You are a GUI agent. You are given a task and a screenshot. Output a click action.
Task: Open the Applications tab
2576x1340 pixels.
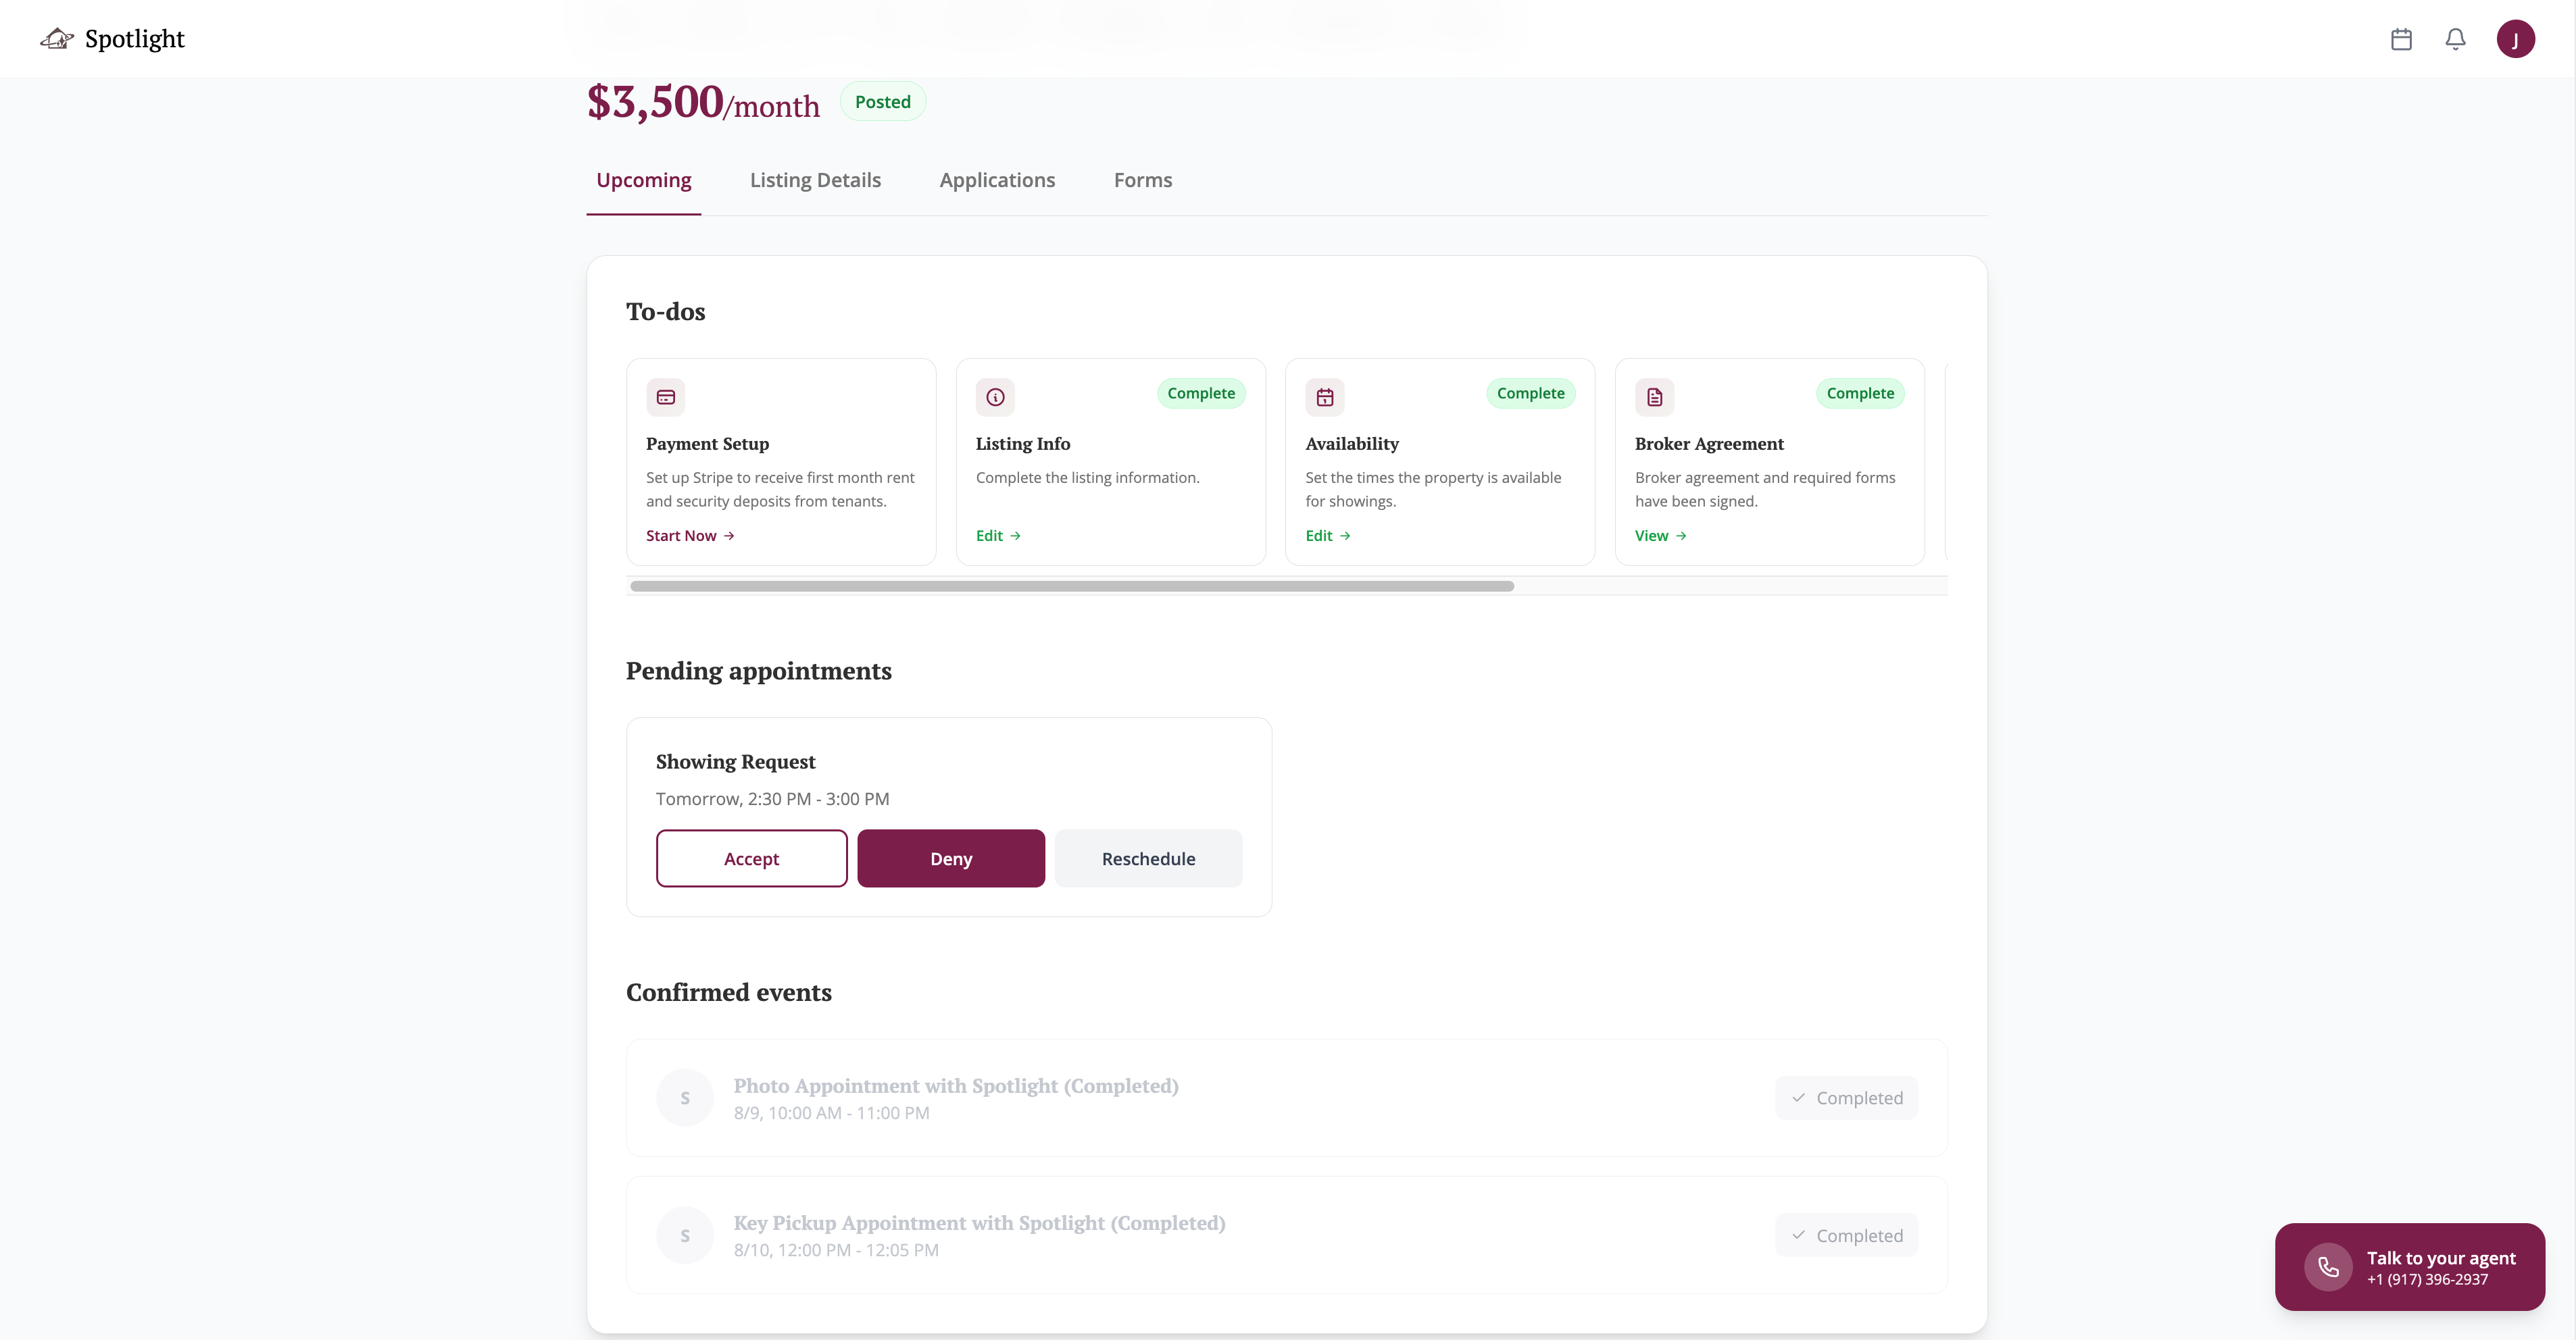(997, 180)
